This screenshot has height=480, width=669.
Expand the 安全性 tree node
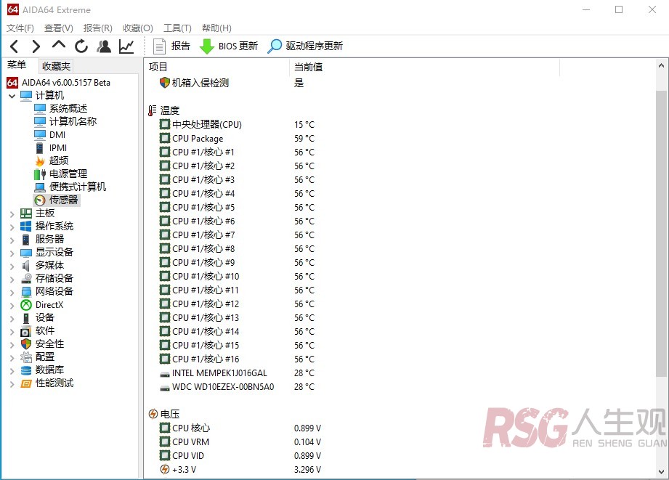[12, 345]
